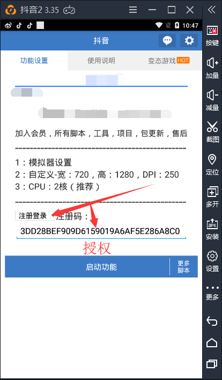Take a screenshot with 截图 scissors icon
This screenshot has height=380, width=222.
point(212,133)
